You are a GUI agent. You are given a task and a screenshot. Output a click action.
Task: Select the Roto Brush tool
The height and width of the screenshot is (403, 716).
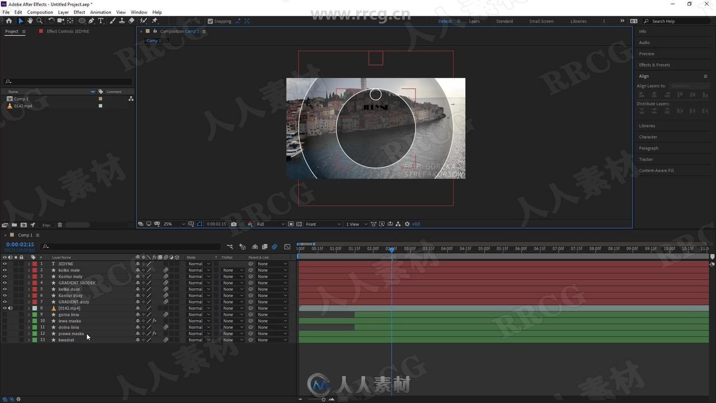click(144, 21)
